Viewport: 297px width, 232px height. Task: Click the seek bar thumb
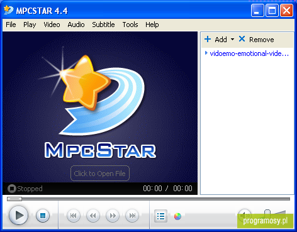(x=14, y=199)
